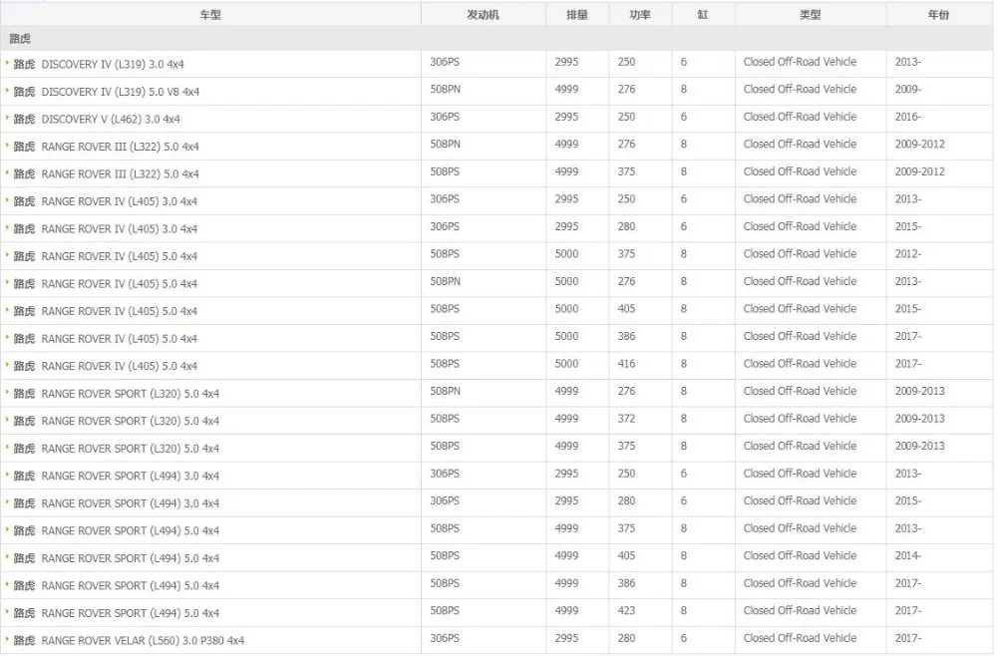Image resolution: width=997 pixels, height=656 pixels.
Task: Select cylinder count 6 in DISCOVERY IV 3.0 row
Action: click(x=684, y=62)
